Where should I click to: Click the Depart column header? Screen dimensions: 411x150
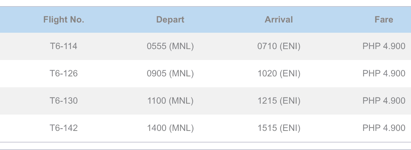pos(170,20)
